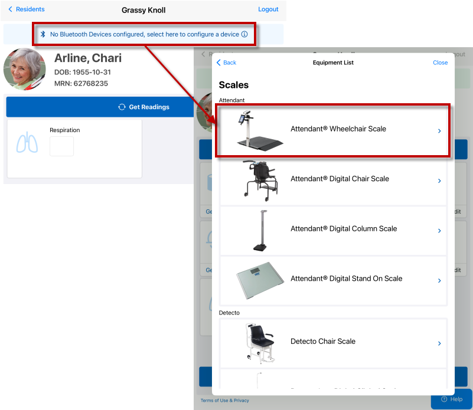Expand Detecto Chair Scale chevron
Screen dimensions: 473x410
pos(439,343)
